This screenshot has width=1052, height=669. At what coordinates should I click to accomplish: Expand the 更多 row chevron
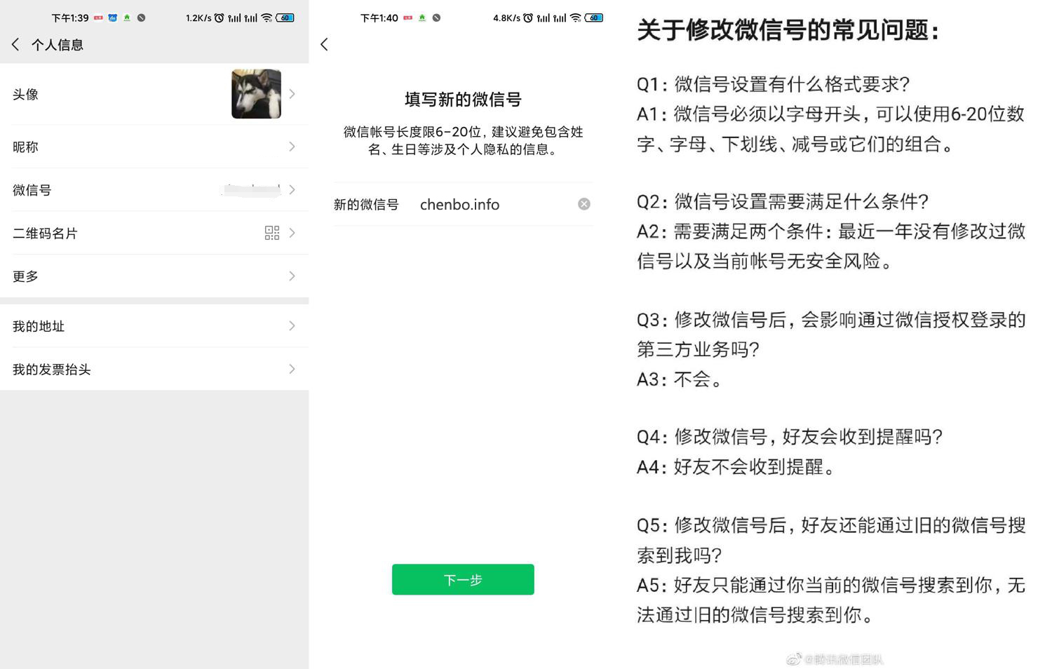coord(292,276)
